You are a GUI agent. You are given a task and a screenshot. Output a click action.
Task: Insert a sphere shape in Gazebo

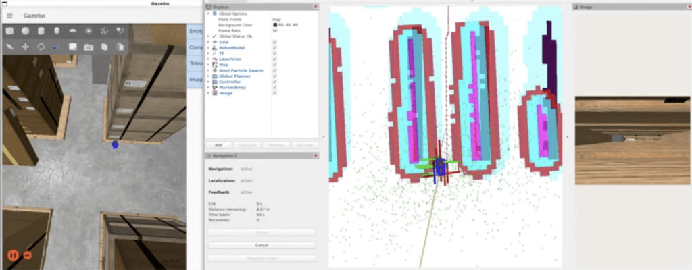point(25,31)
